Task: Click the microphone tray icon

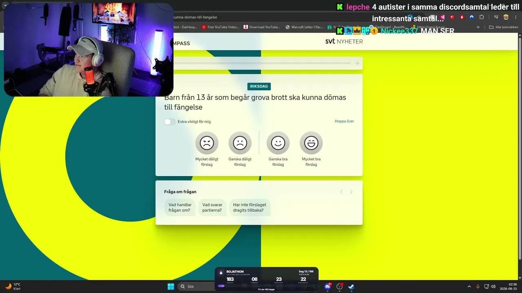Action: pyautogui.click(x=478, y=286)
